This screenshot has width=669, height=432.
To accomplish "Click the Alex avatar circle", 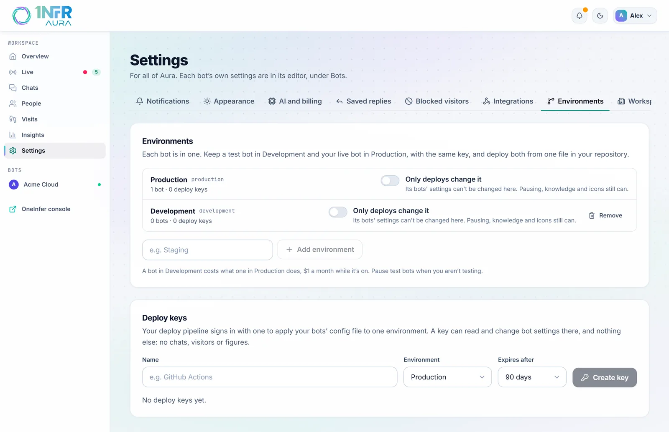I will click(621, 15).
